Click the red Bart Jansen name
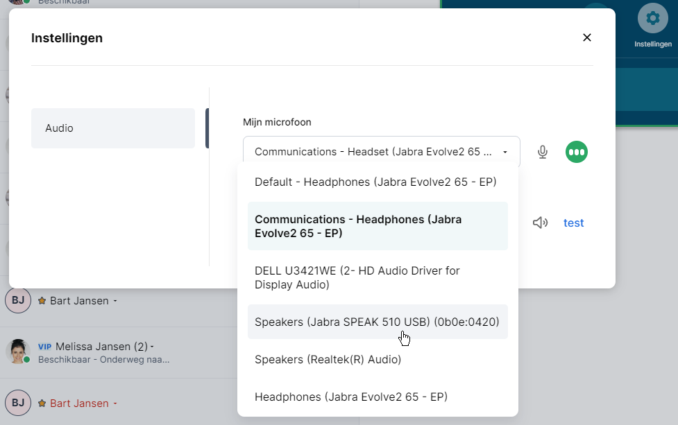The height and width of the screenshot is (425, 678). click(79, 403)
